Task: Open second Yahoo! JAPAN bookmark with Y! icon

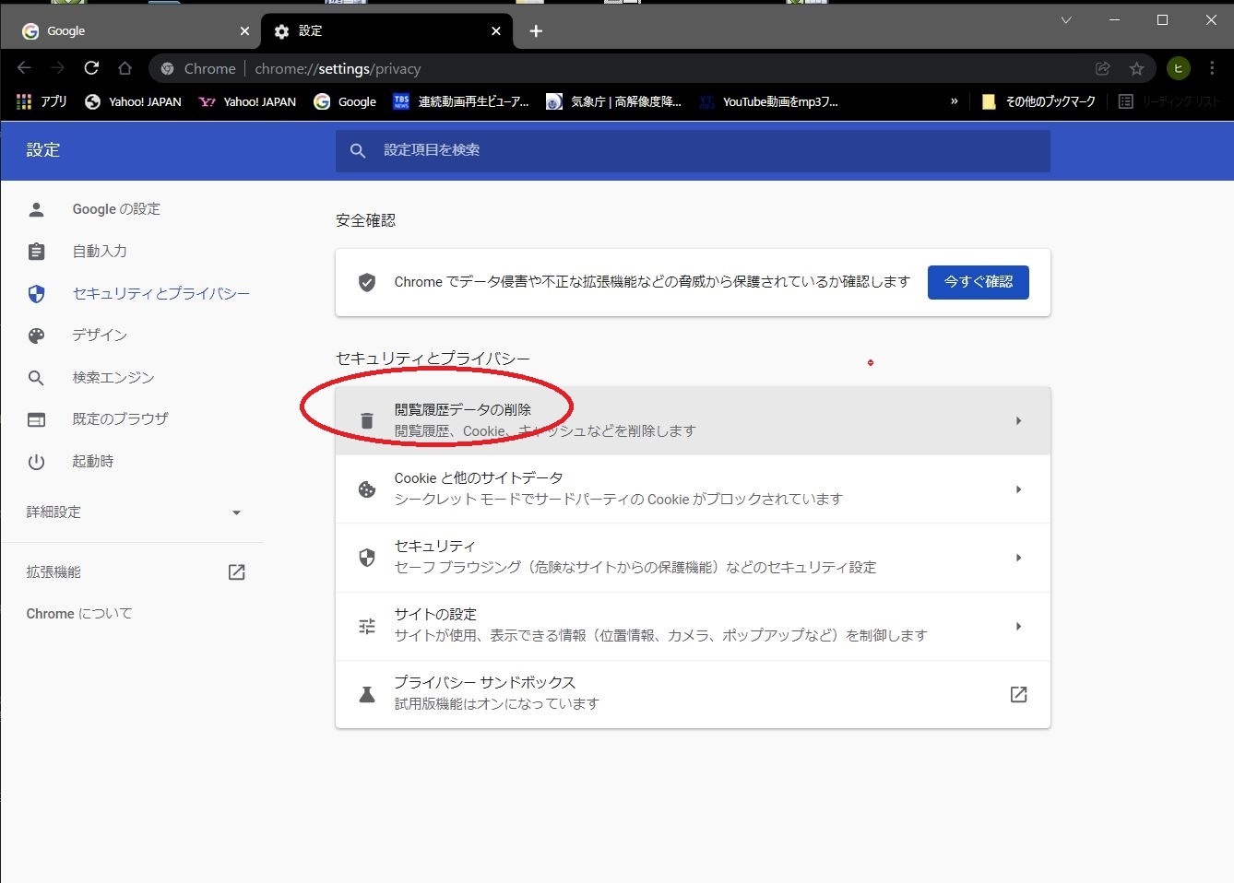Action: [247, 101]
